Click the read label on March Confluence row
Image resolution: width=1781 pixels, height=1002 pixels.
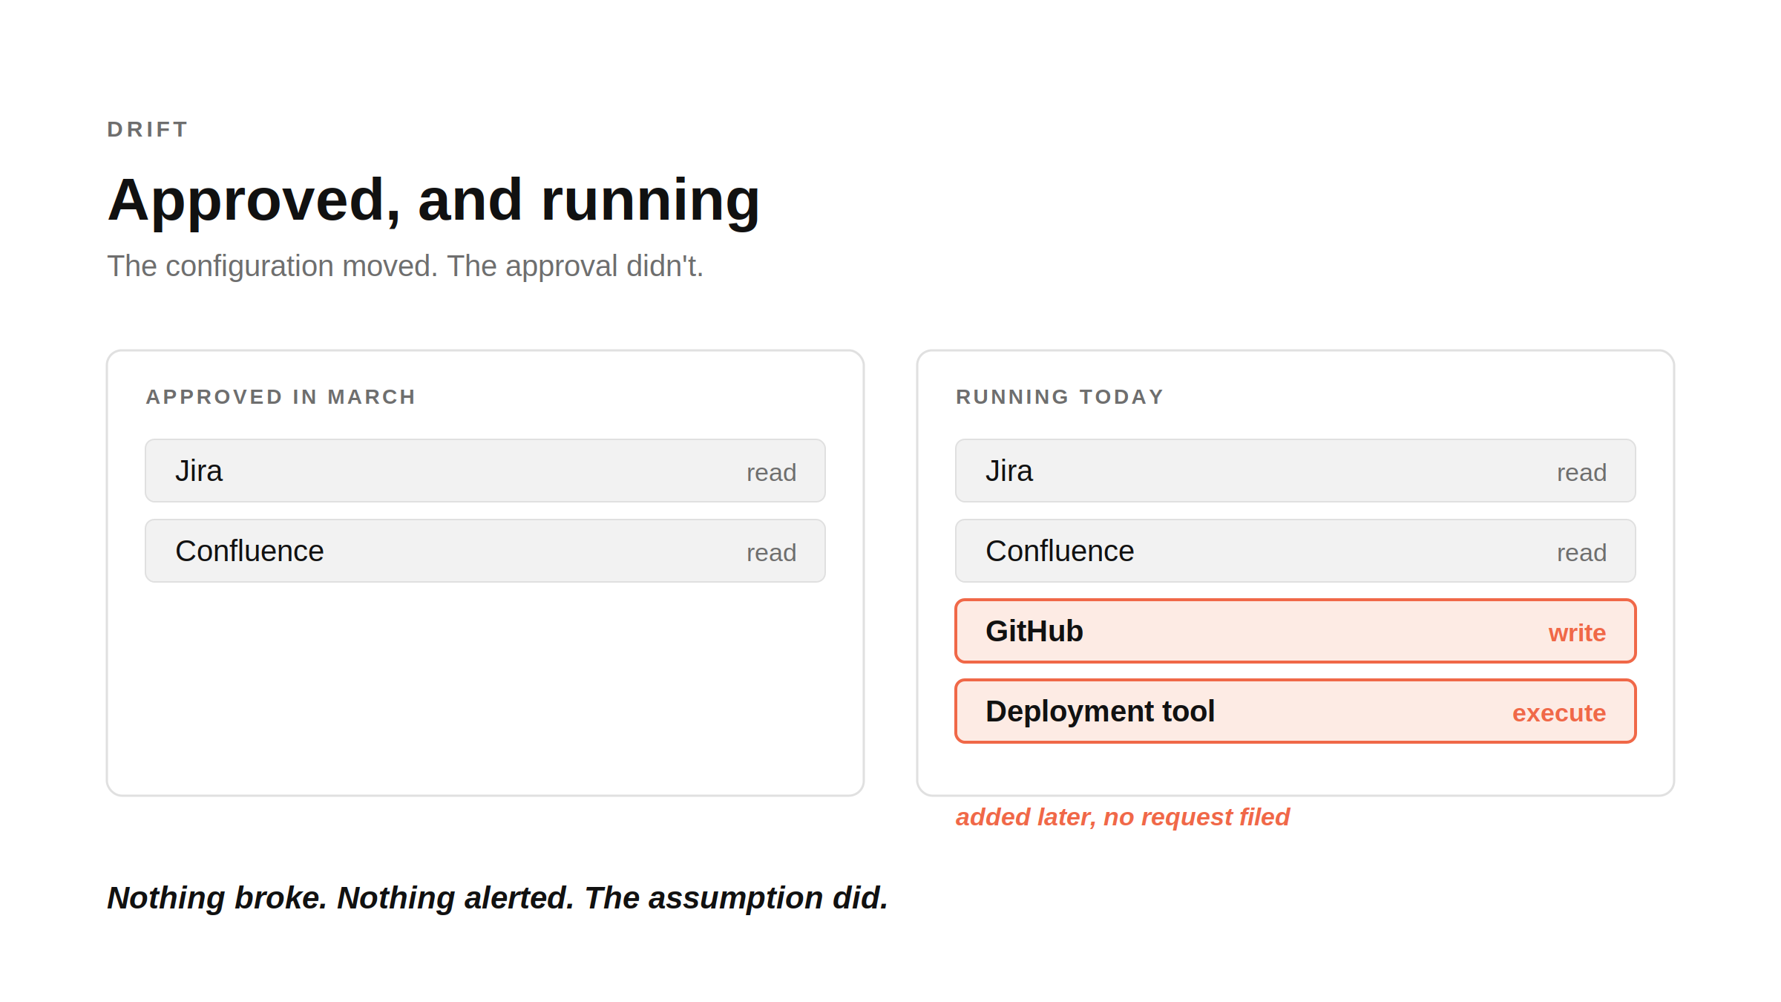coord(771,552)
